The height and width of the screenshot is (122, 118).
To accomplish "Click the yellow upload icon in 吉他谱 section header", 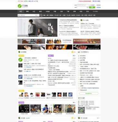I will click(72, 118).
